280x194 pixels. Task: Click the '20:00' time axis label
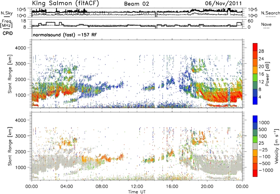[207, 187]
